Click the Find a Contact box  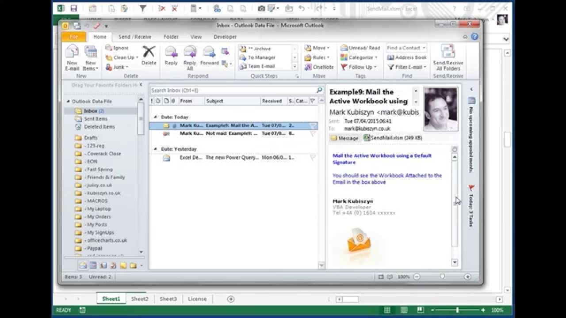point(406,48)
